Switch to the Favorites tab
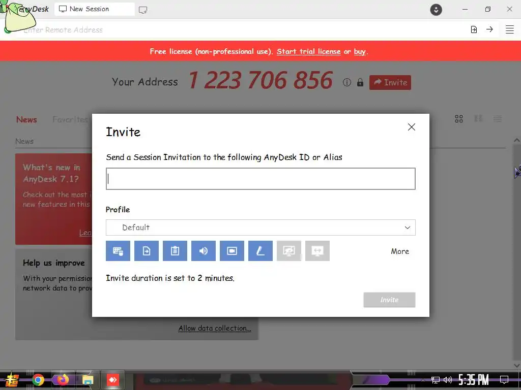Viewport: 521px width, 390px height. point(70,119)
